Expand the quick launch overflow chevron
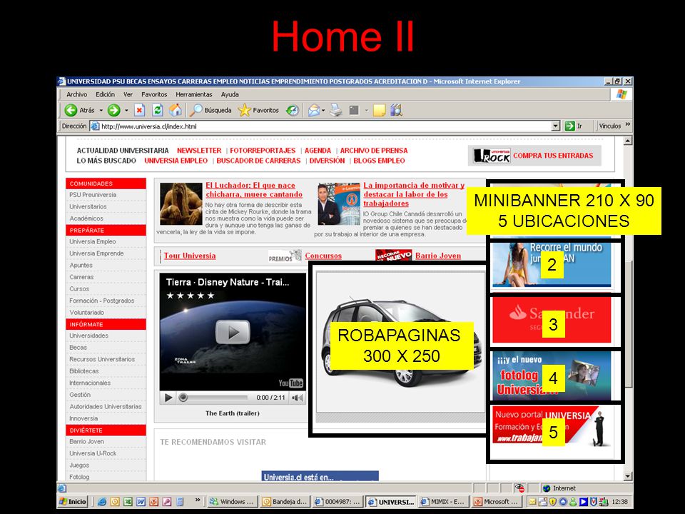The width and height of the screenshot is (685, 514). pyautogui.click(x=198, y=500)
